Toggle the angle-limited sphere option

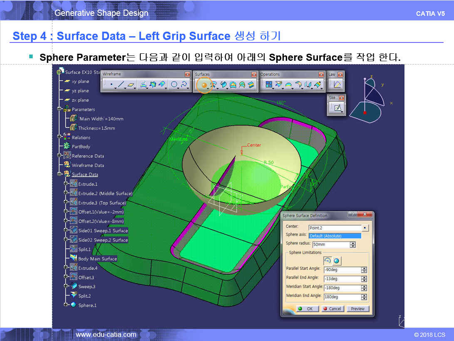click(327, 261)
